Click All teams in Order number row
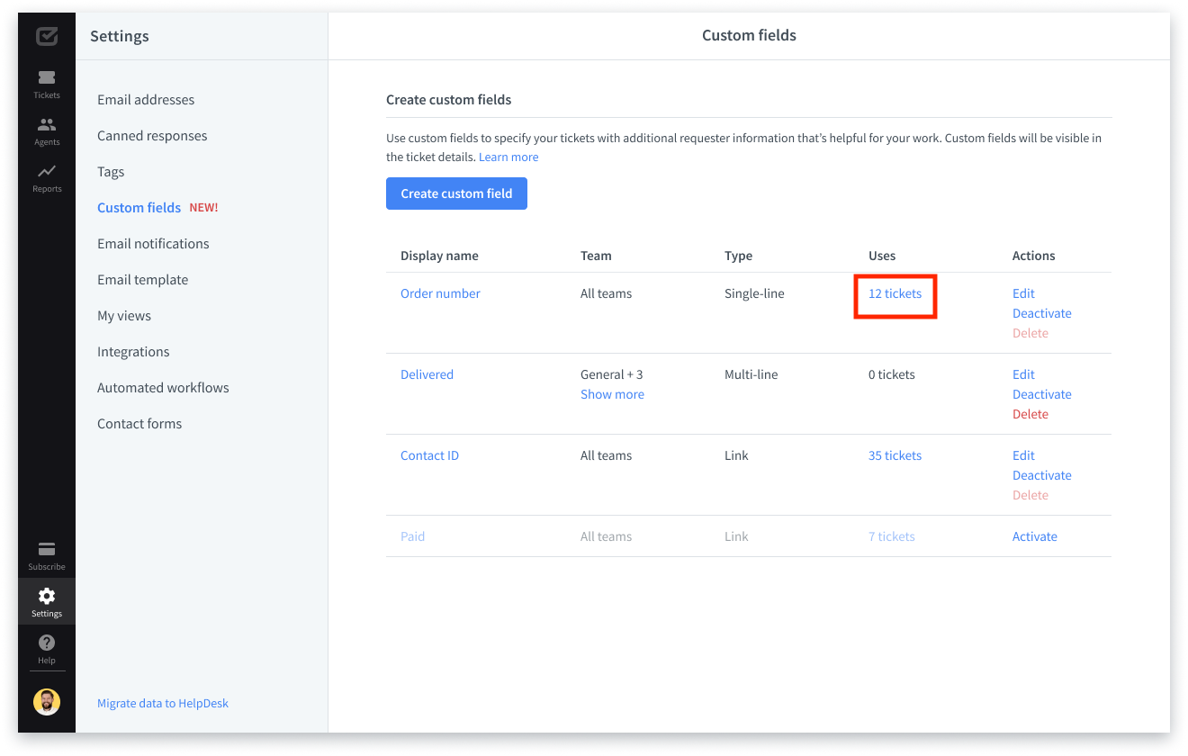This screenshot has height=756, width=1188. 606,293
